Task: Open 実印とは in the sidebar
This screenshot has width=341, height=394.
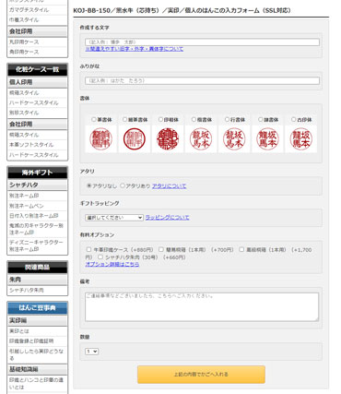Action: click(x=19, y=331)
